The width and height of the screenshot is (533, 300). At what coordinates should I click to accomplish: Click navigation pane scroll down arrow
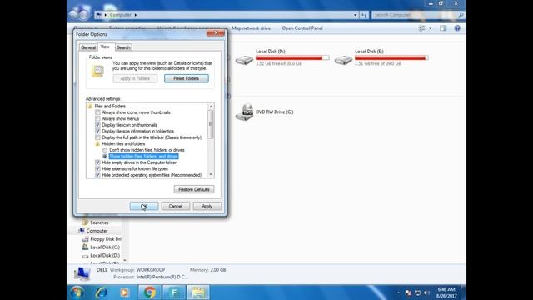pyautogui.click(x=124, y=260)
